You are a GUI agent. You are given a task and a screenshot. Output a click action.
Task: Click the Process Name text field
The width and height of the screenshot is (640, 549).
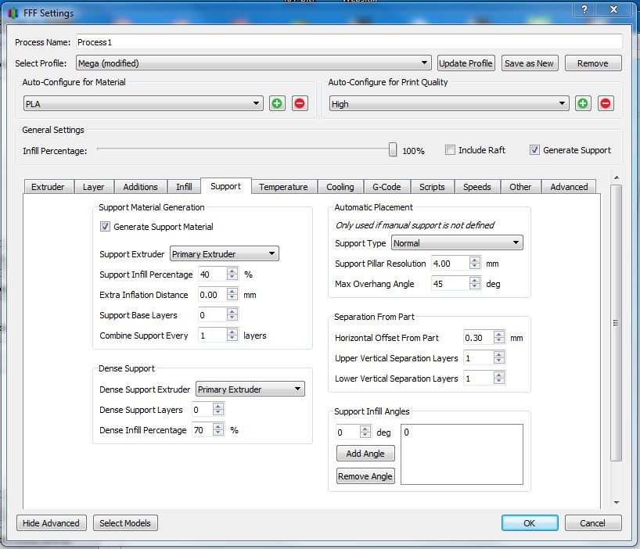(x=347, y=42)
